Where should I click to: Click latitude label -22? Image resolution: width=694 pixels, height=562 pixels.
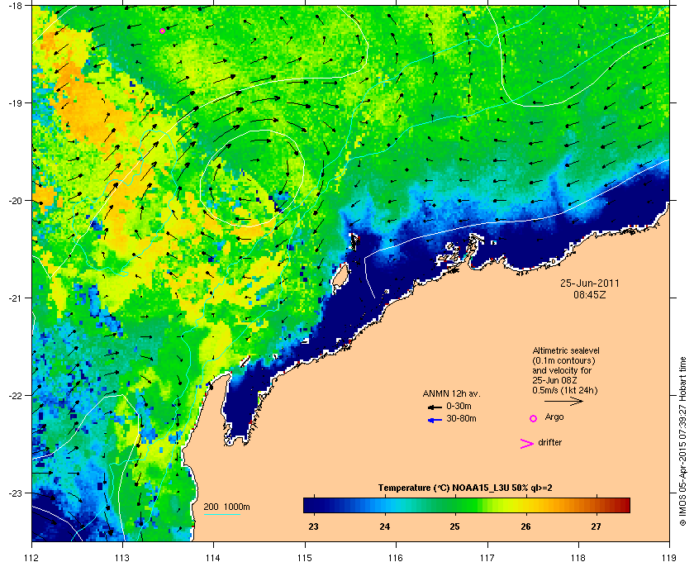(x=14, y=395)
